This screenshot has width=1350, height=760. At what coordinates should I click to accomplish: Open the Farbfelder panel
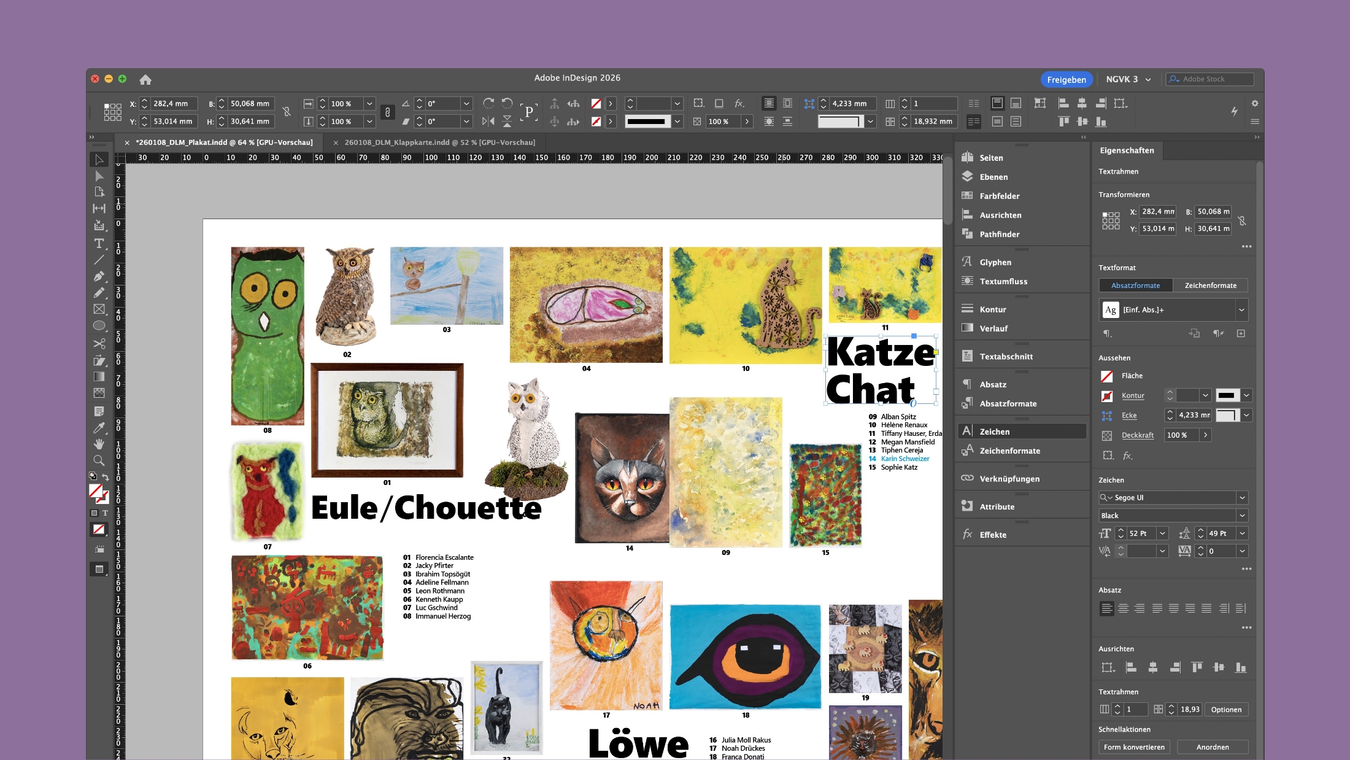pyautogui.click(x=999, y=195)
